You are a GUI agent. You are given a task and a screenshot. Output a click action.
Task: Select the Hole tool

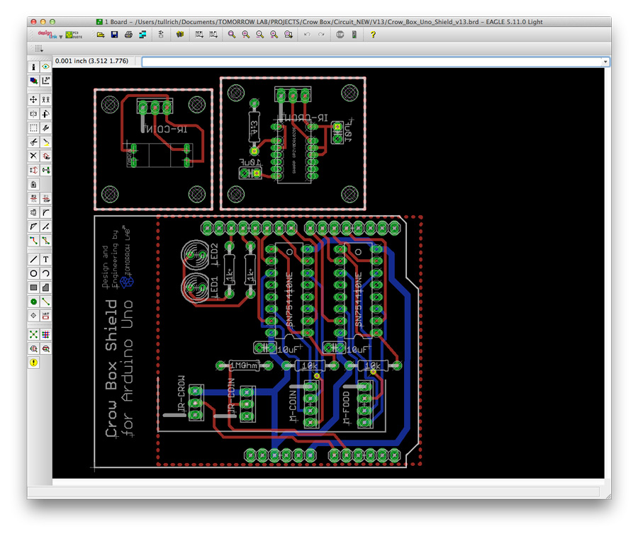tap(33, 316)
